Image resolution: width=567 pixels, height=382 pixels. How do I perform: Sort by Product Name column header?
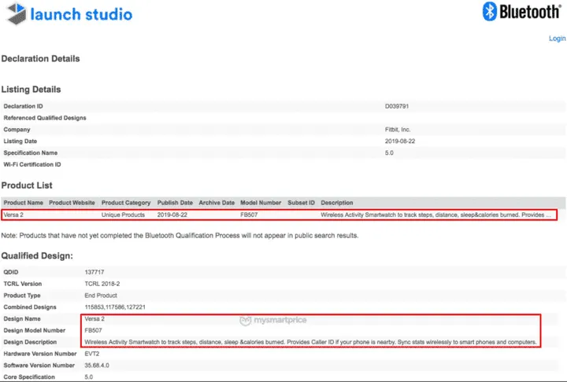point(23,203)
